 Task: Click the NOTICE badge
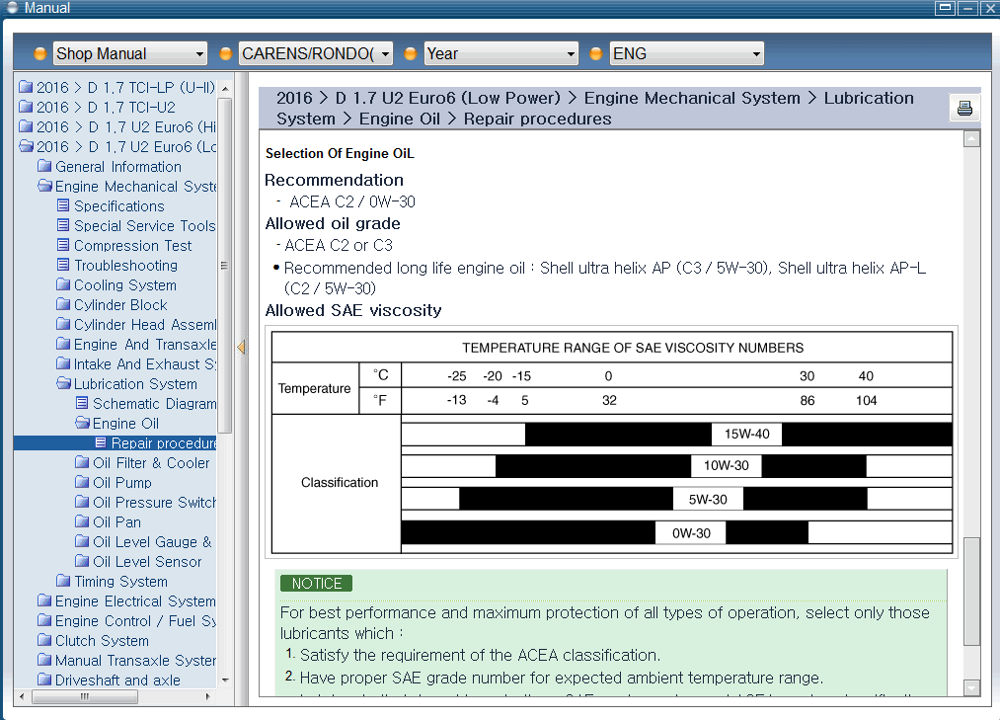pyautogui.click(x=316, y=584)
